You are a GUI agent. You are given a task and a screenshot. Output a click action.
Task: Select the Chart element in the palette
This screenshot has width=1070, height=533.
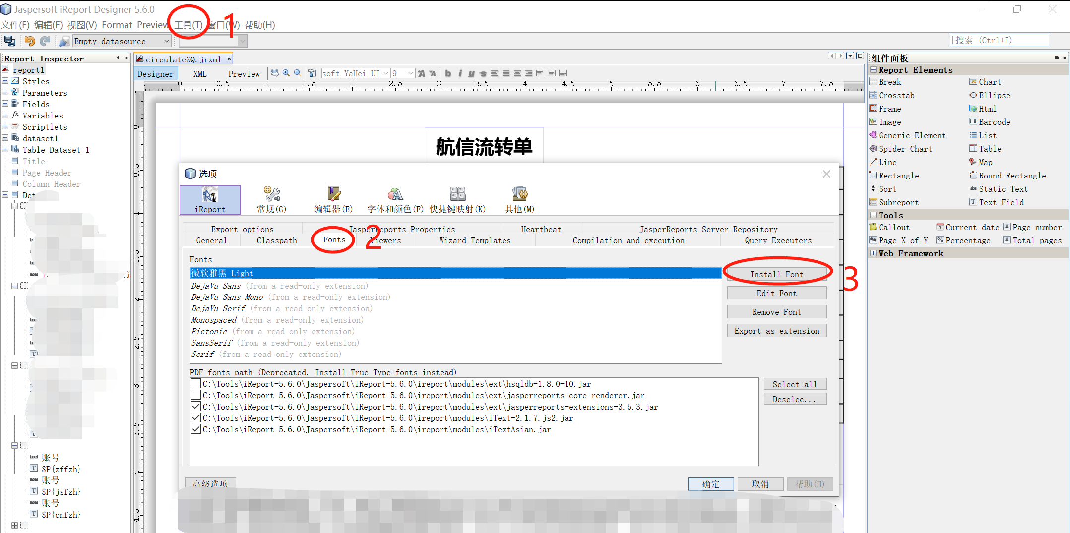coord(985,82)
